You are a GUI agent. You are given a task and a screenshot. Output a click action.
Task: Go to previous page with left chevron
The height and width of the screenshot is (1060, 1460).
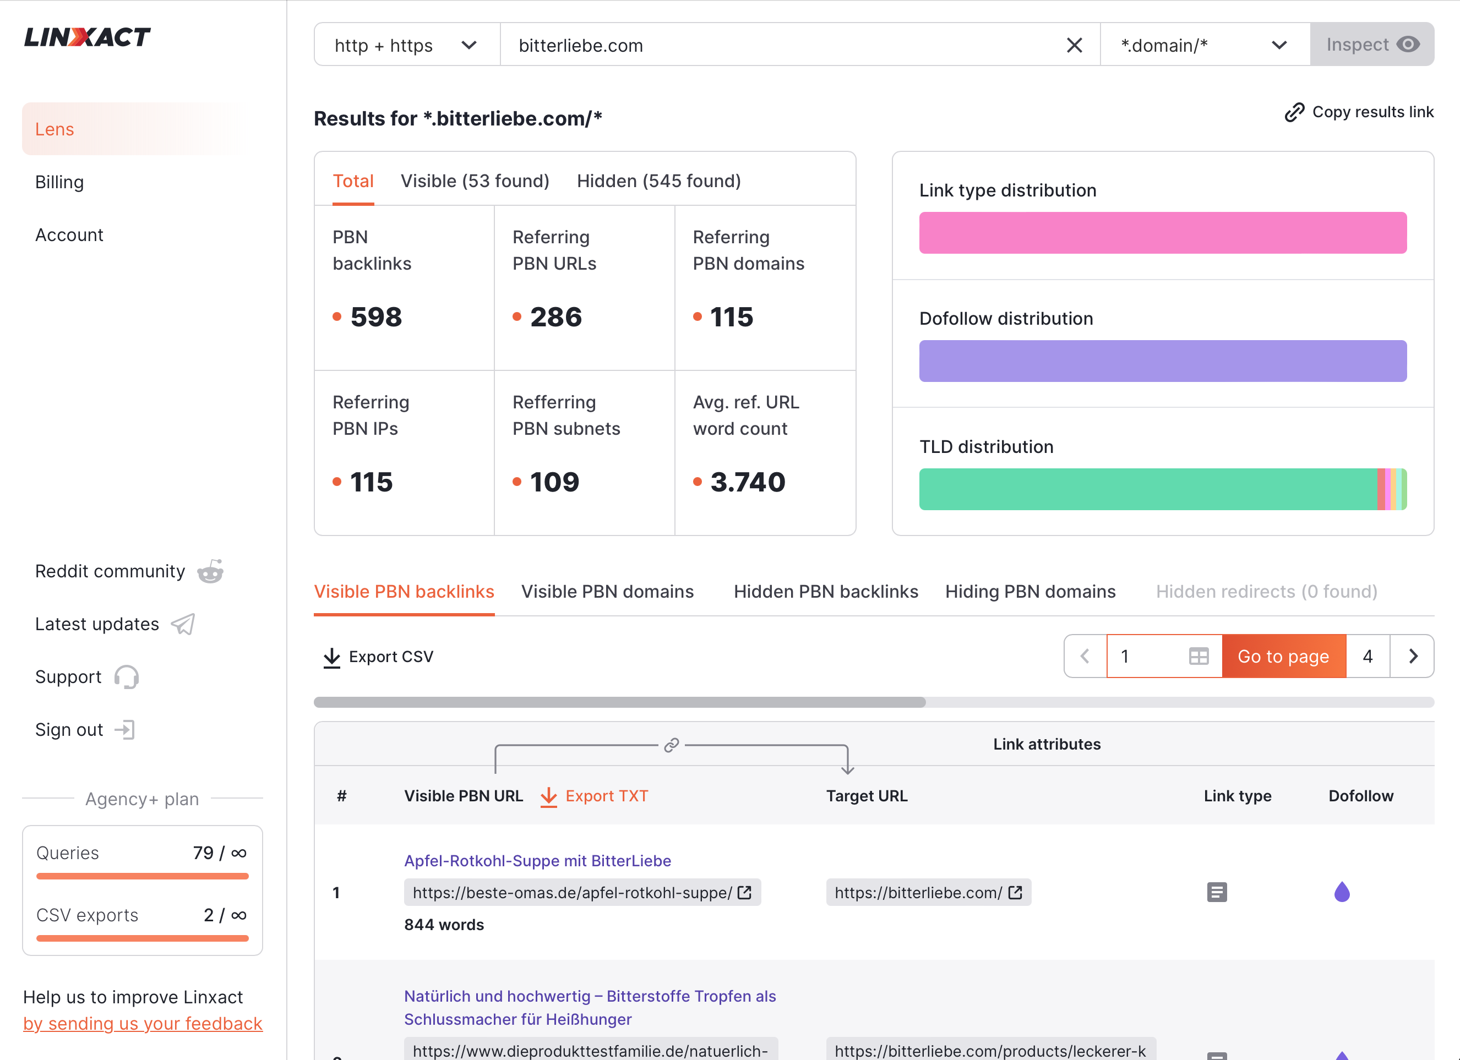point(1085,657)
